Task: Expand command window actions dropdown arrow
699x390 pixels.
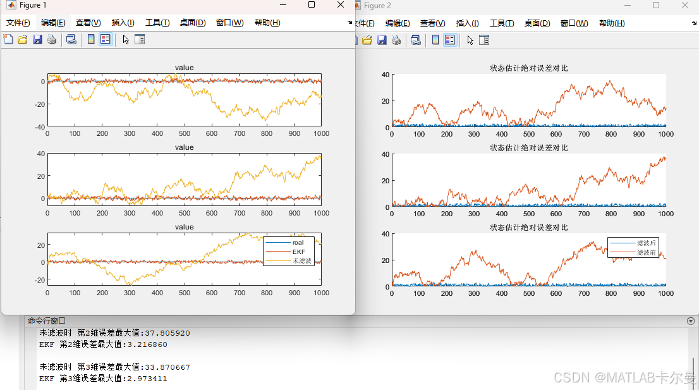Action: pyautogui.click(x=691, y=321)
